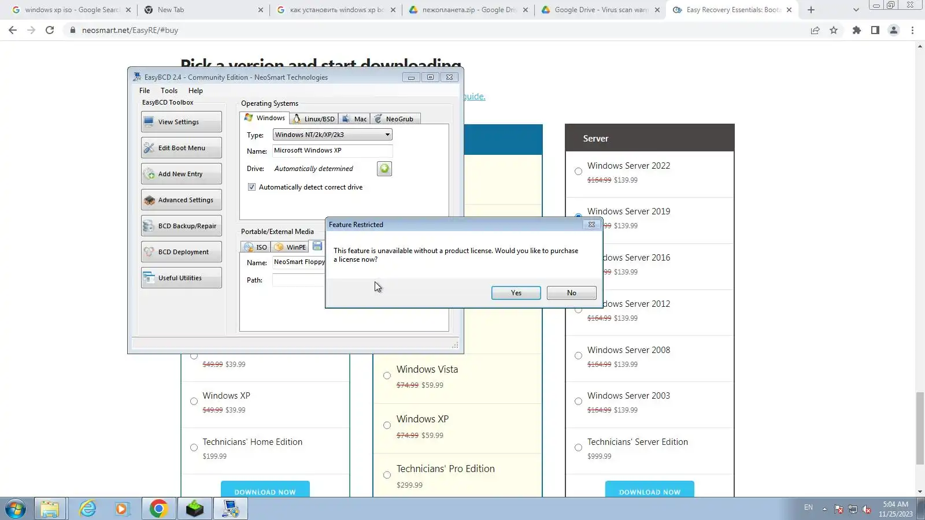This screenshot has width=925, height=520.
Task: Choose Windows XP at $39.99 radio button
Action: point(194,402)
